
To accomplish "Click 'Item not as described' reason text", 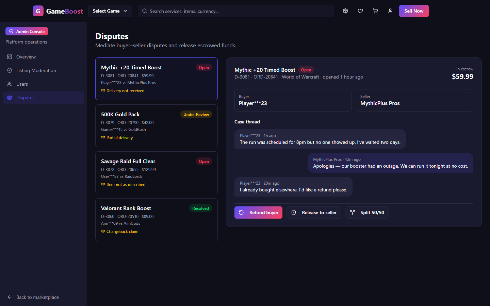I will point(126,185).
